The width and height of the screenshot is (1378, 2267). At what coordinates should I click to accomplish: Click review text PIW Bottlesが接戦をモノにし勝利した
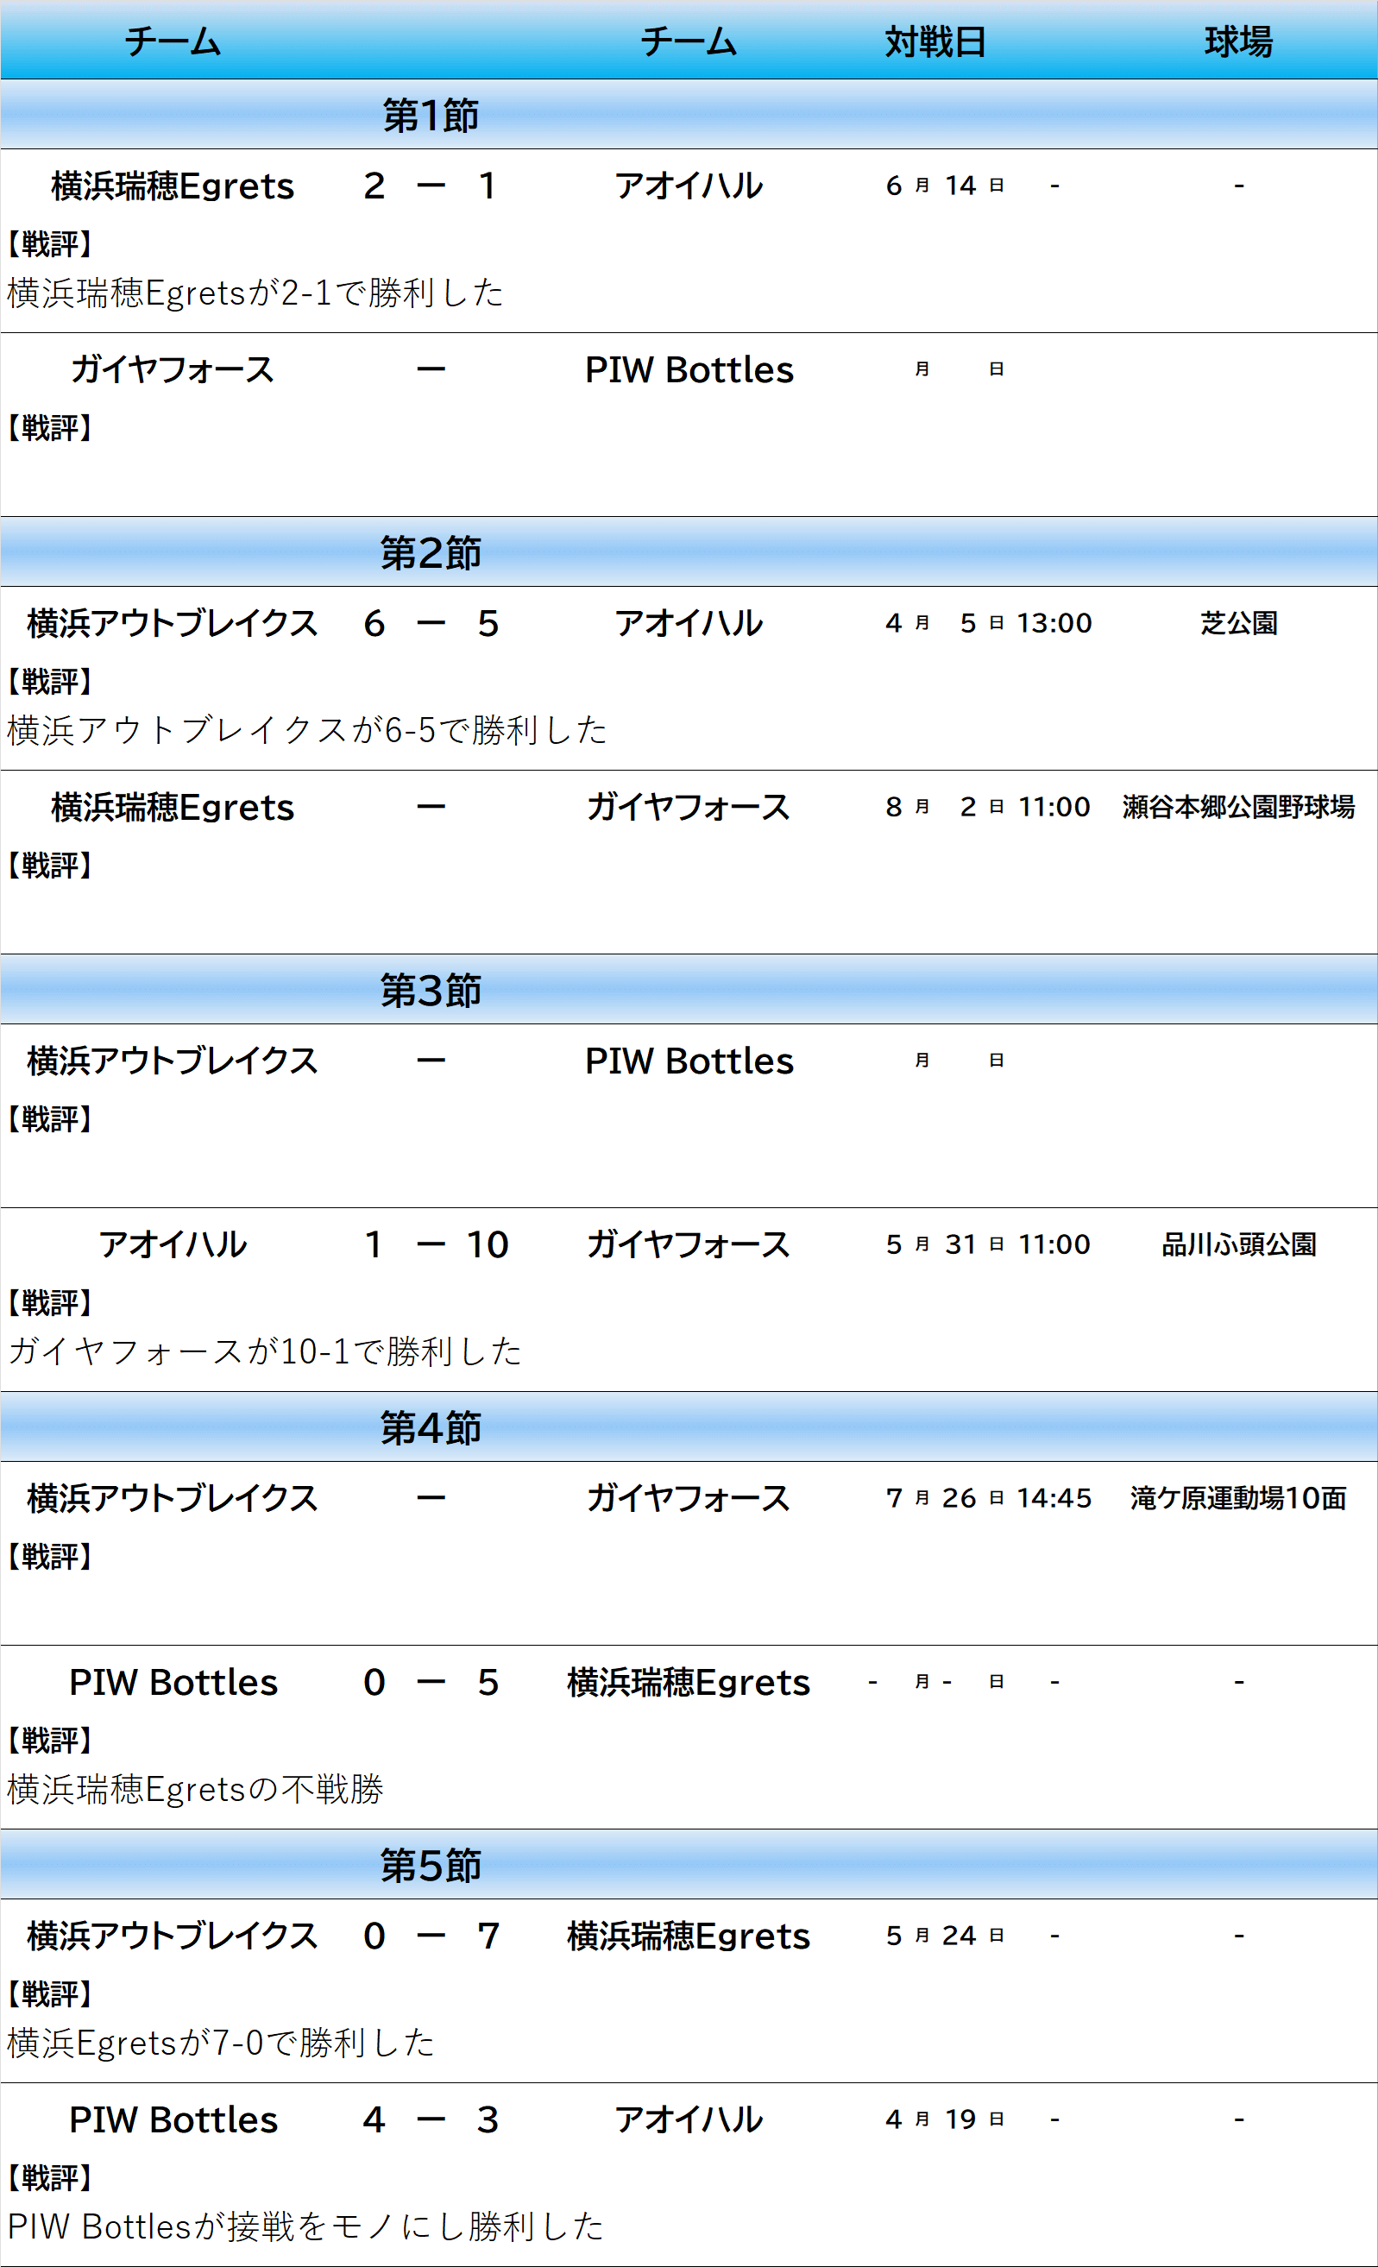(305, 2226)
